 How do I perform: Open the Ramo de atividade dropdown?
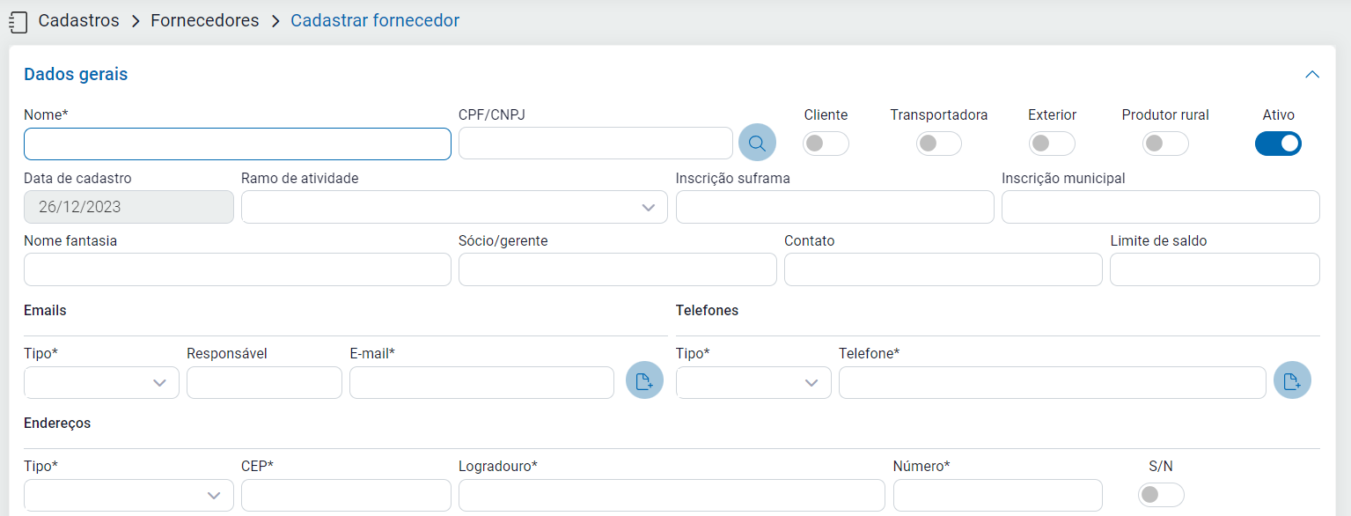pos(454,207)
